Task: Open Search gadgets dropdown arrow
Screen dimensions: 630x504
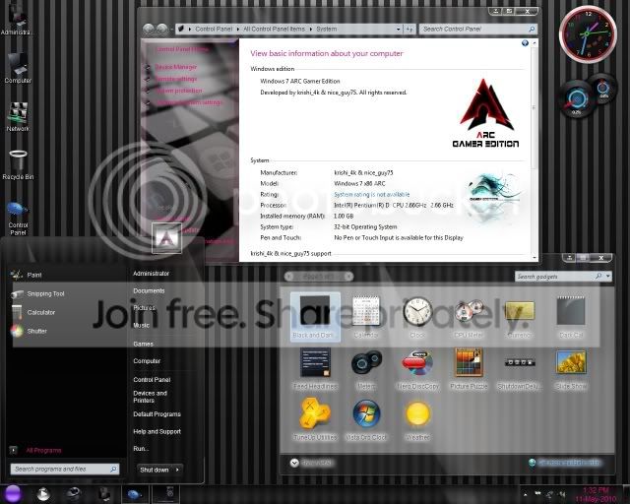Action: pyautogui.click(x=608, y=277)
